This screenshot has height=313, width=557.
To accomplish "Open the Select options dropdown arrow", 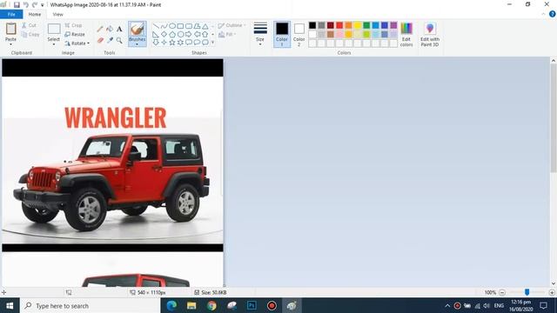I will tap(54, 44).
